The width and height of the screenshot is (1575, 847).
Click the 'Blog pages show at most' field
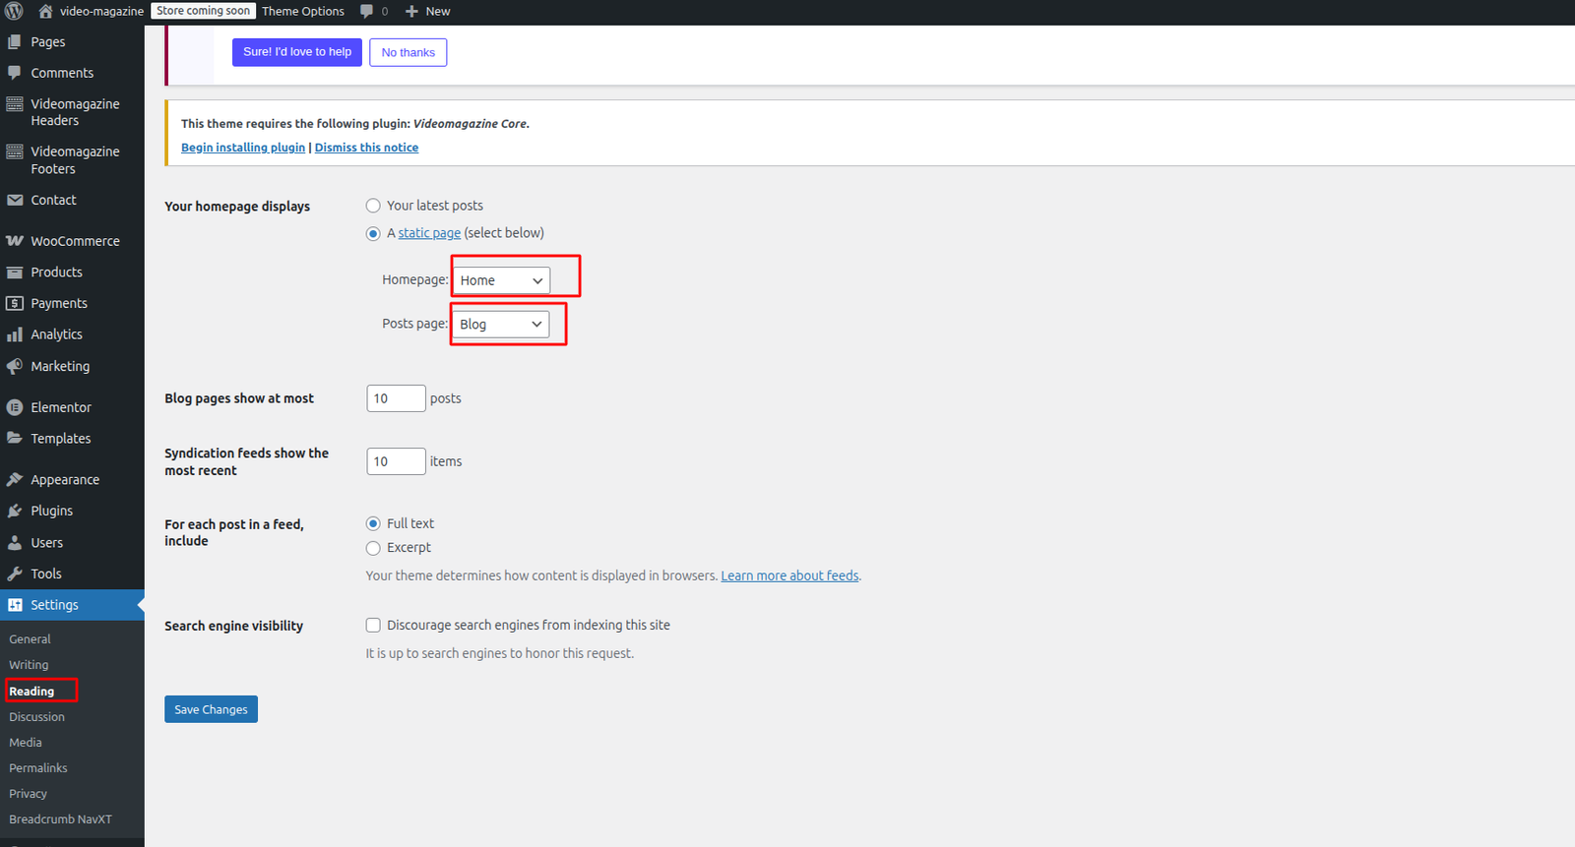coord(396,398)
